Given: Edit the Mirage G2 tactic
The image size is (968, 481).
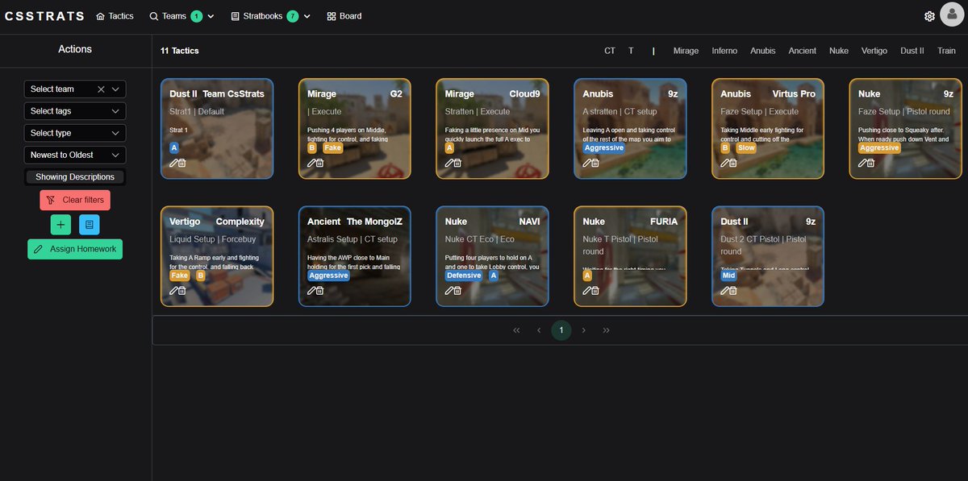Looking at the screenshot, I should (311, 163).
